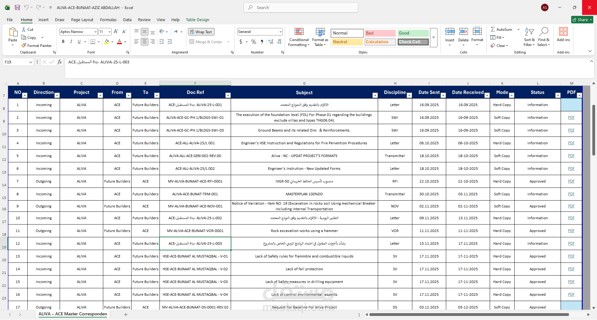This screenshot has height=320, width=597.
Task: Click the formula bar text
Action: (x=99, y=62)
